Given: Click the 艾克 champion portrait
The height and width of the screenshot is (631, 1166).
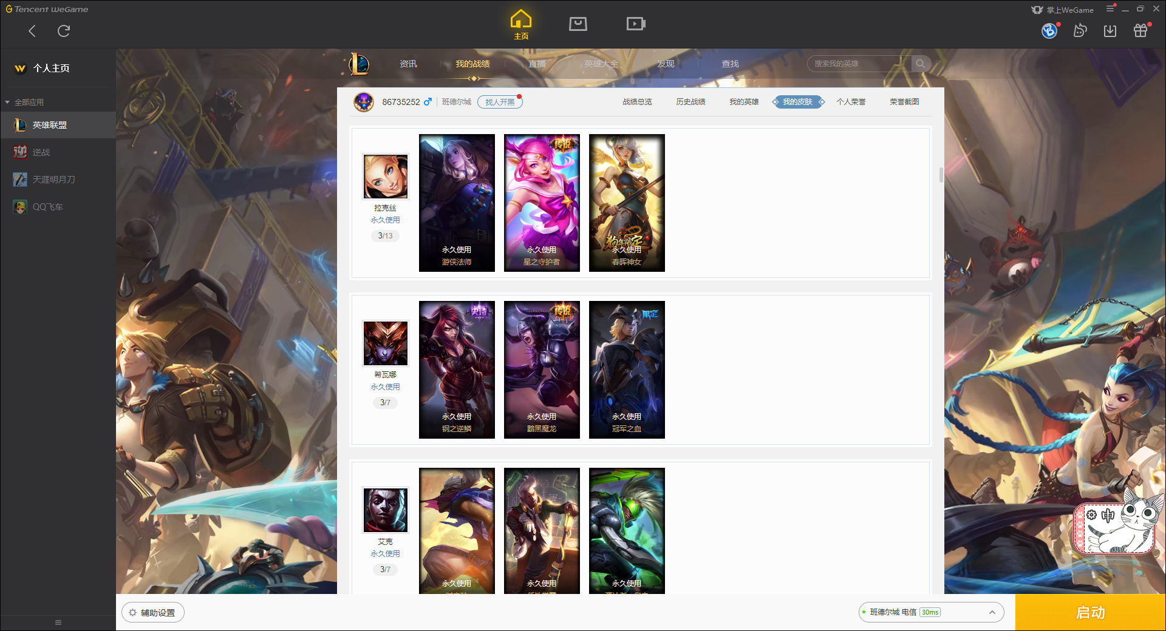Looking at the screenshot, I should [386, 510].
